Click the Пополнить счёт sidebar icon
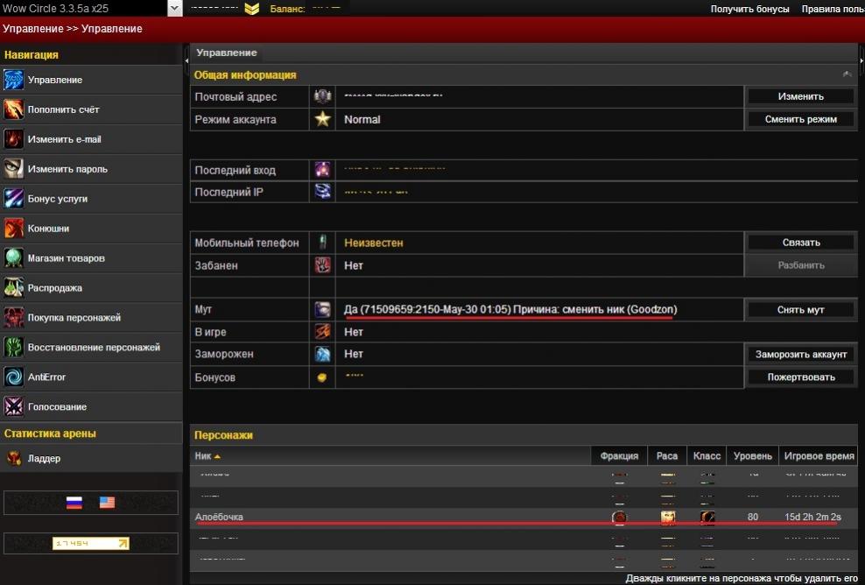This screenshot has width=865, height=585. pyautogui.click(x=13, y=109)
